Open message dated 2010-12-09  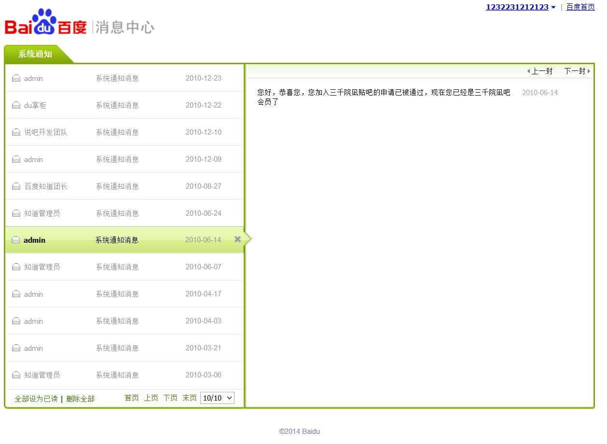tap(124, 159)
